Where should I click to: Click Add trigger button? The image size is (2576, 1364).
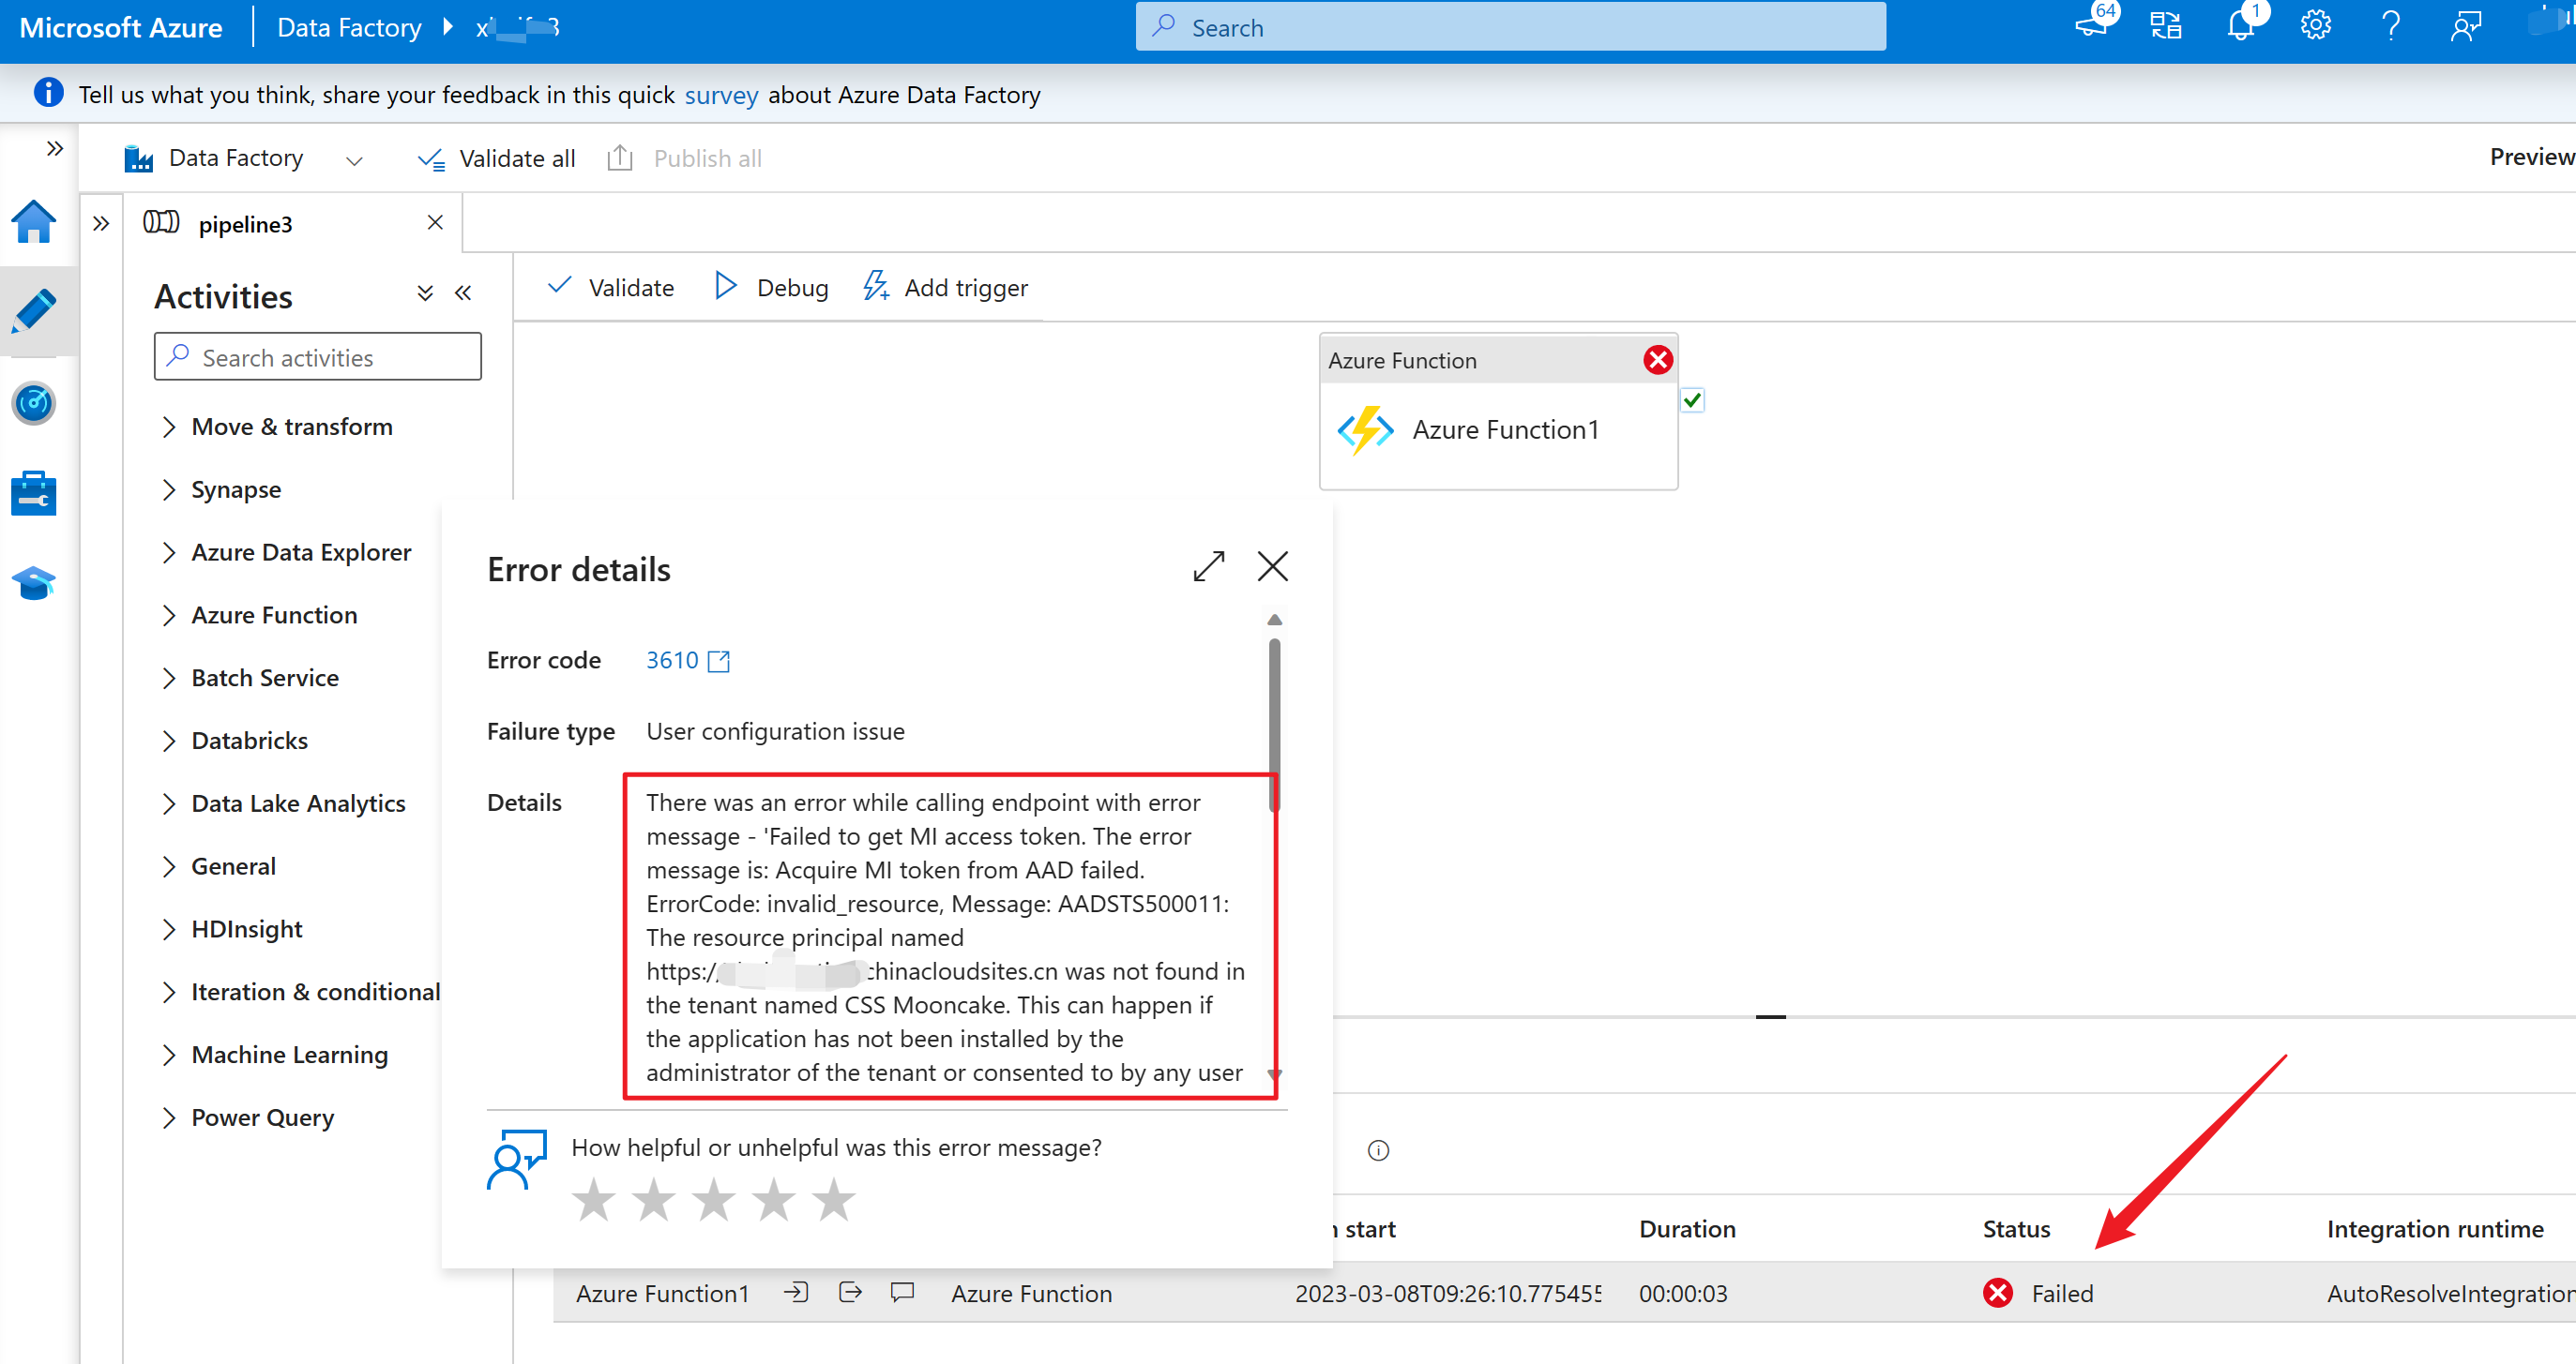click(x=945, y=288)
